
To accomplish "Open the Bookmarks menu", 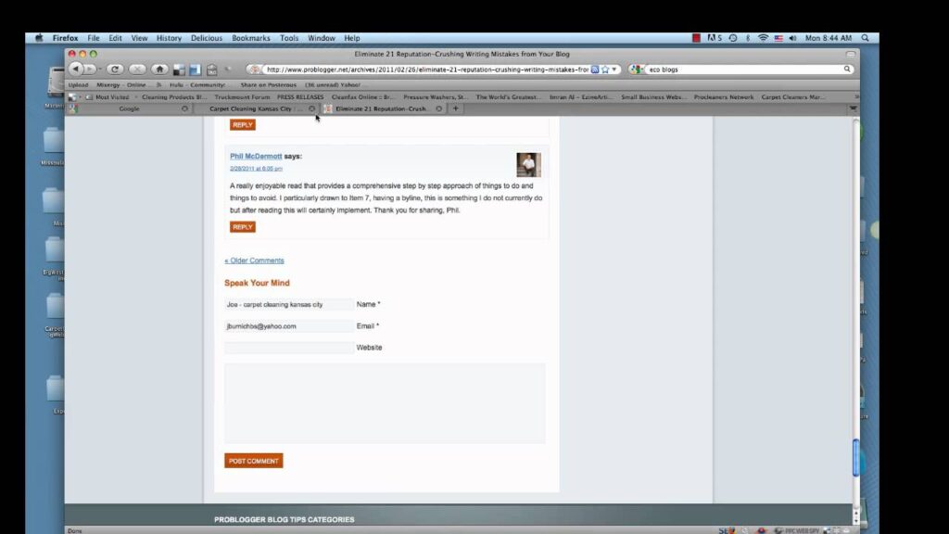I will click(x=250, y=37).
